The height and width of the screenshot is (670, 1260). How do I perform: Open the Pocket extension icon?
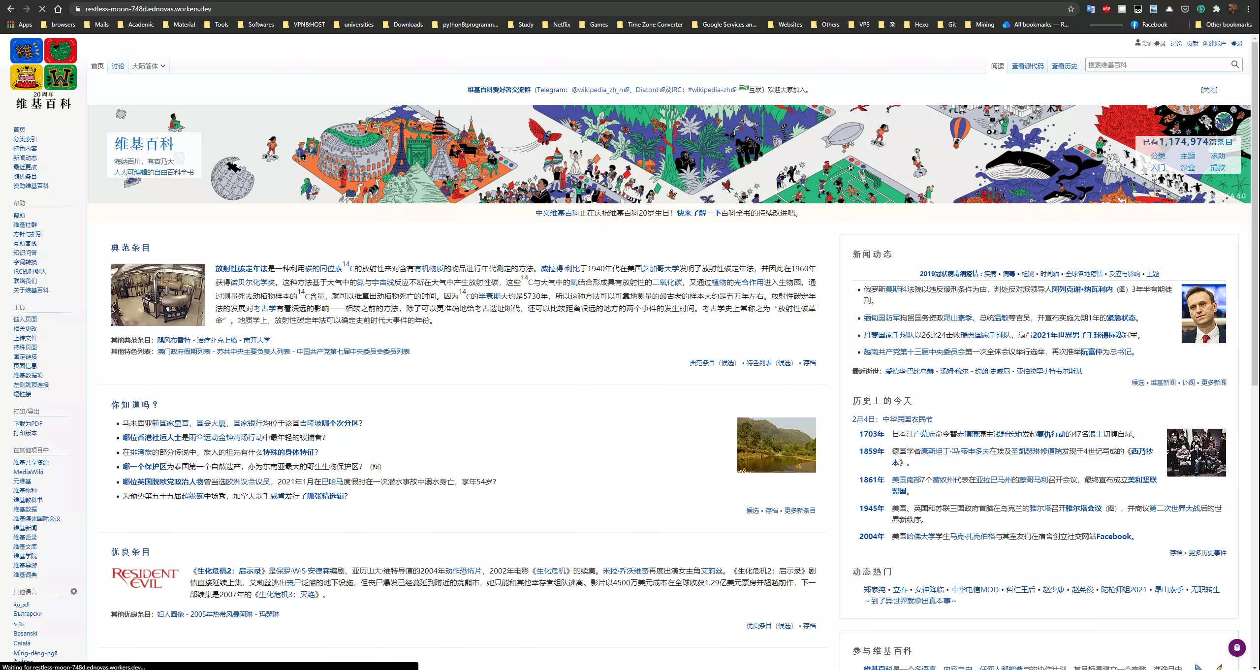pyautogui.click(x=1185, y=9)
